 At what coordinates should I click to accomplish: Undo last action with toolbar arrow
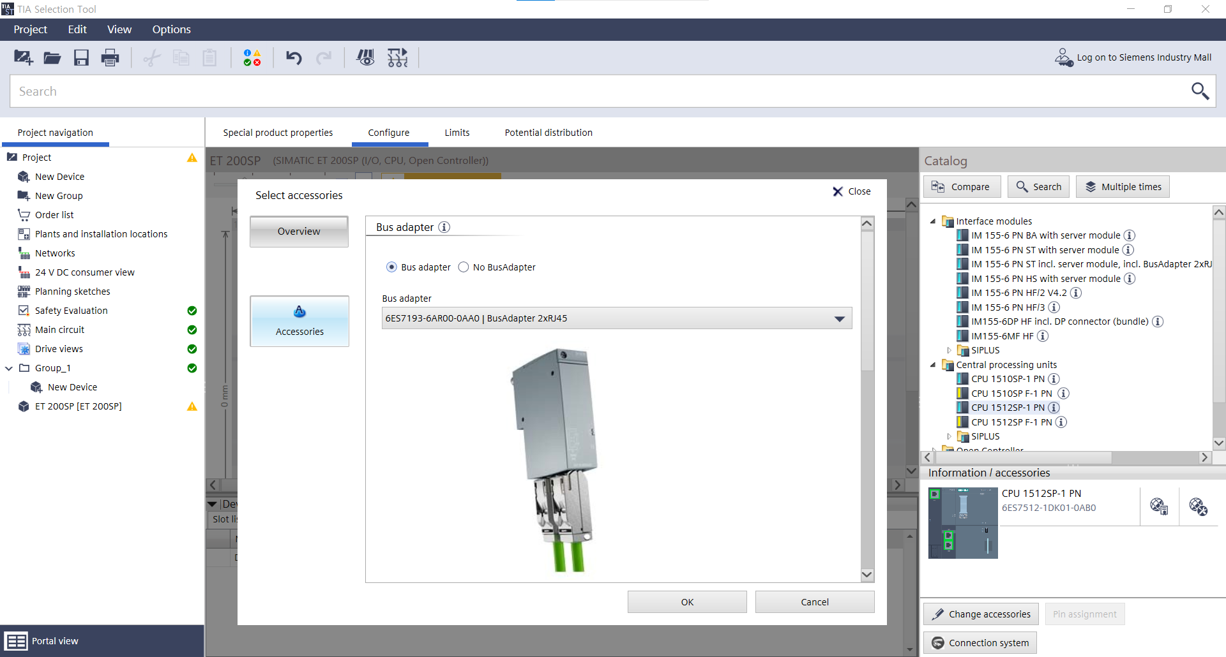pyautogui.click(x=294, y=58)
